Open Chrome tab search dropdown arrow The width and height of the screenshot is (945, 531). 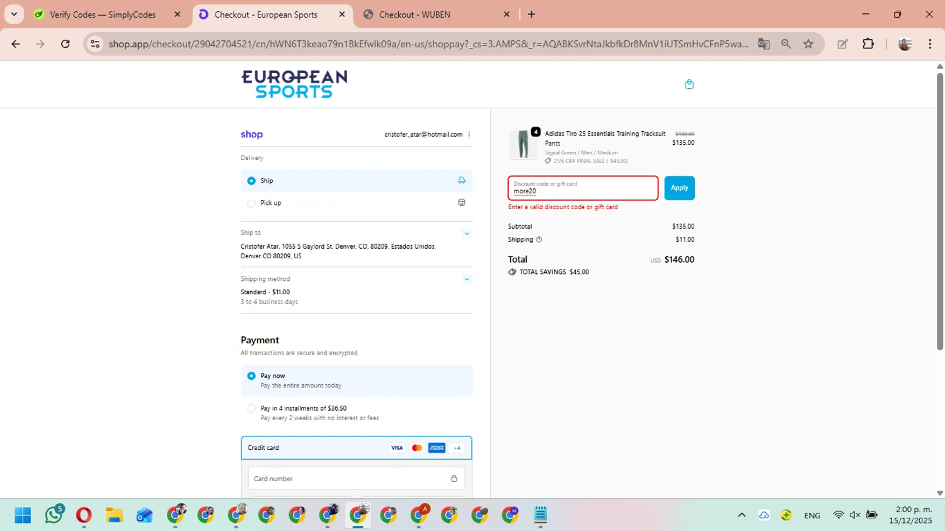pos(14,14)
